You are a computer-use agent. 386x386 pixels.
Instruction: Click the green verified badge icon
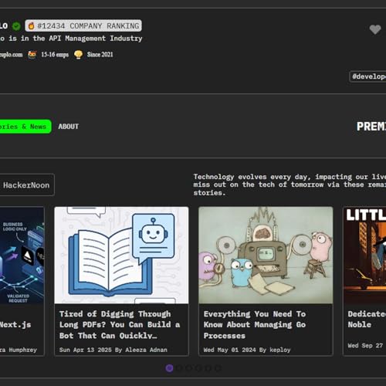click(16, 26)
